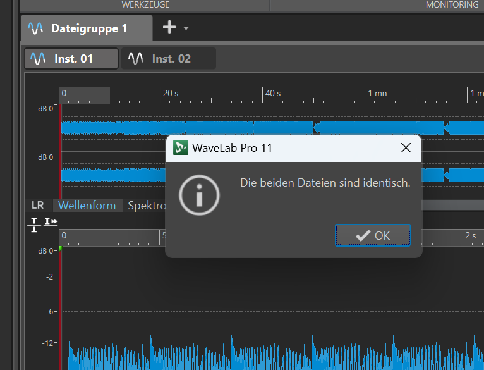Click the plus icon to add file group
484x370 pixels.
(169, 28)
